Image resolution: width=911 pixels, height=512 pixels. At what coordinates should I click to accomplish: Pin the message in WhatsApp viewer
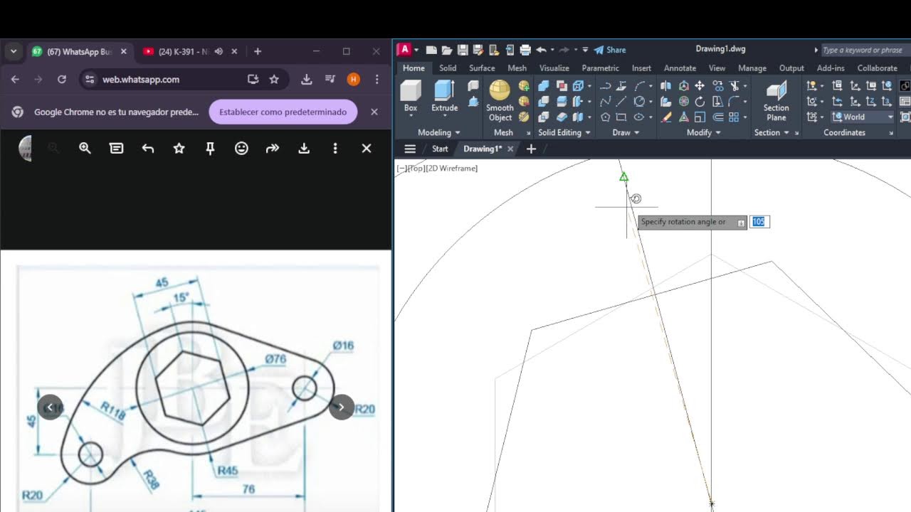210,148
